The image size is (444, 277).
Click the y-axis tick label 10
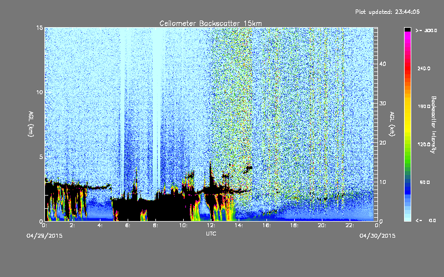[x=39, y=93]
